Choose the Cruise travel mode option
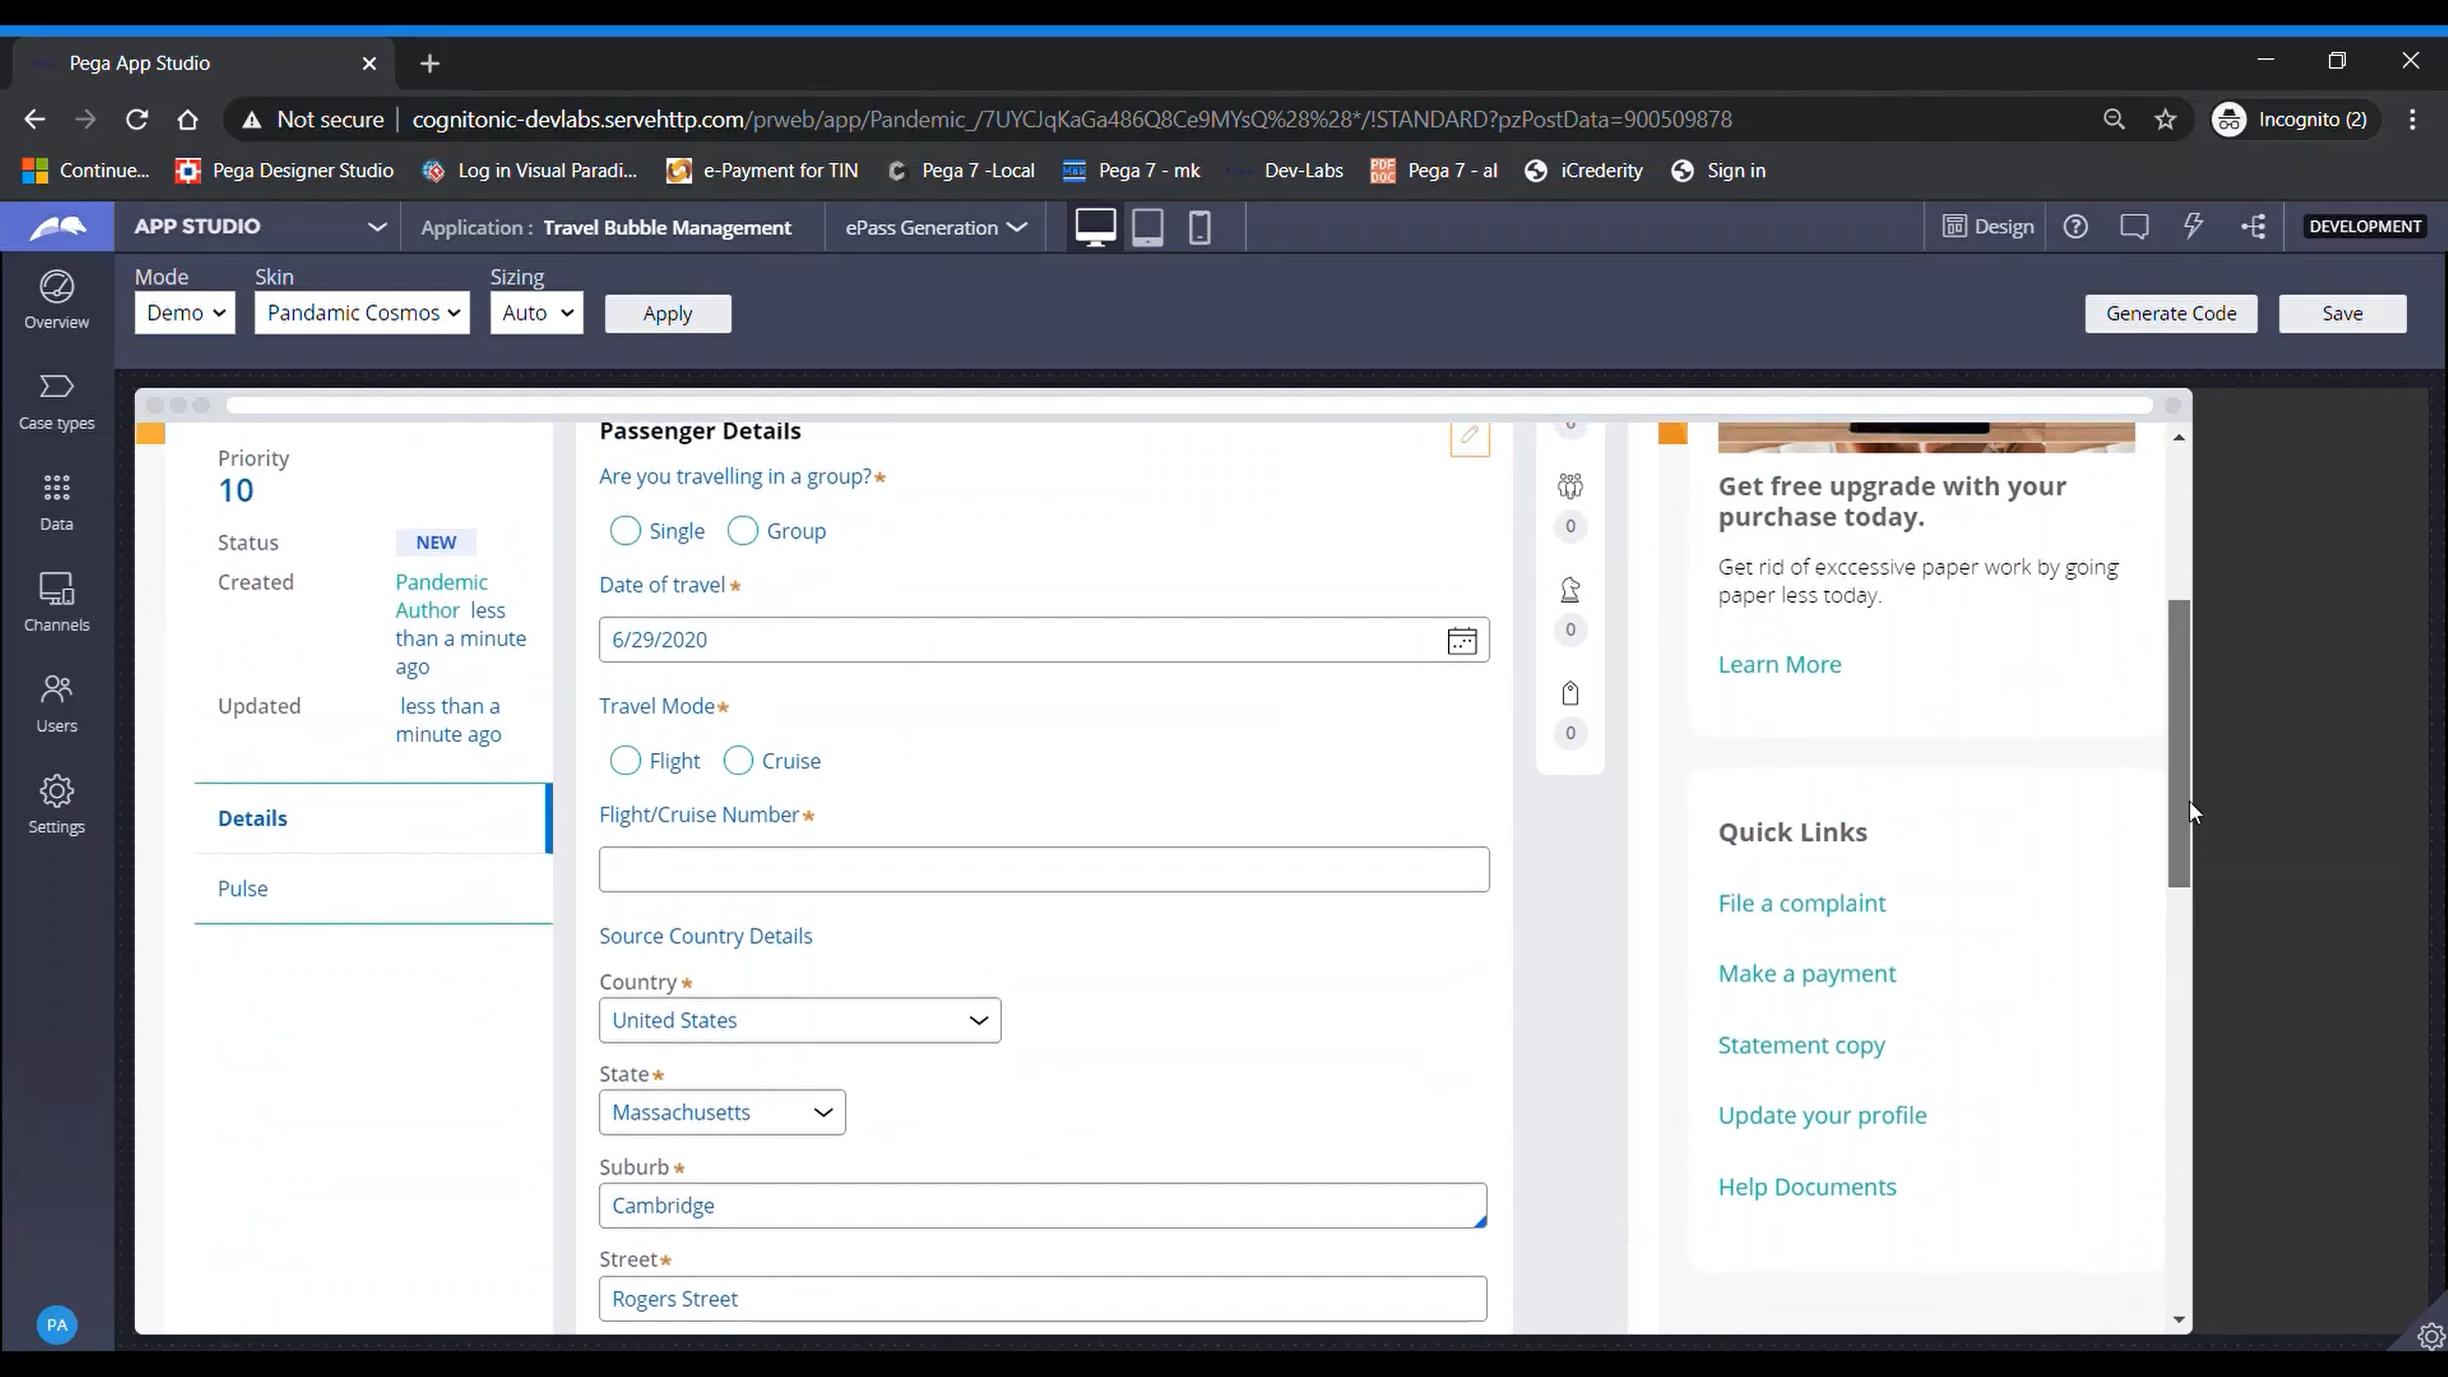Image resolution: width=2448 pixels, height=1377 pixels. [738, 761]
